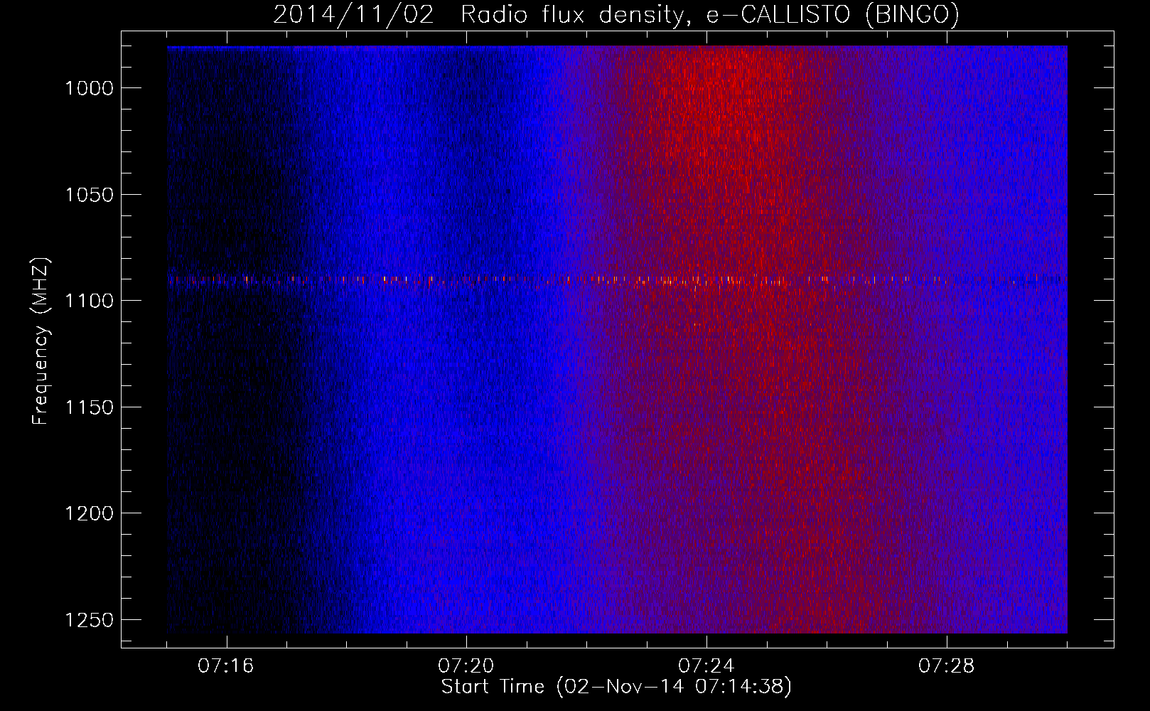Click the 'Frequency (MHZ)' axis title

[41, 341]
